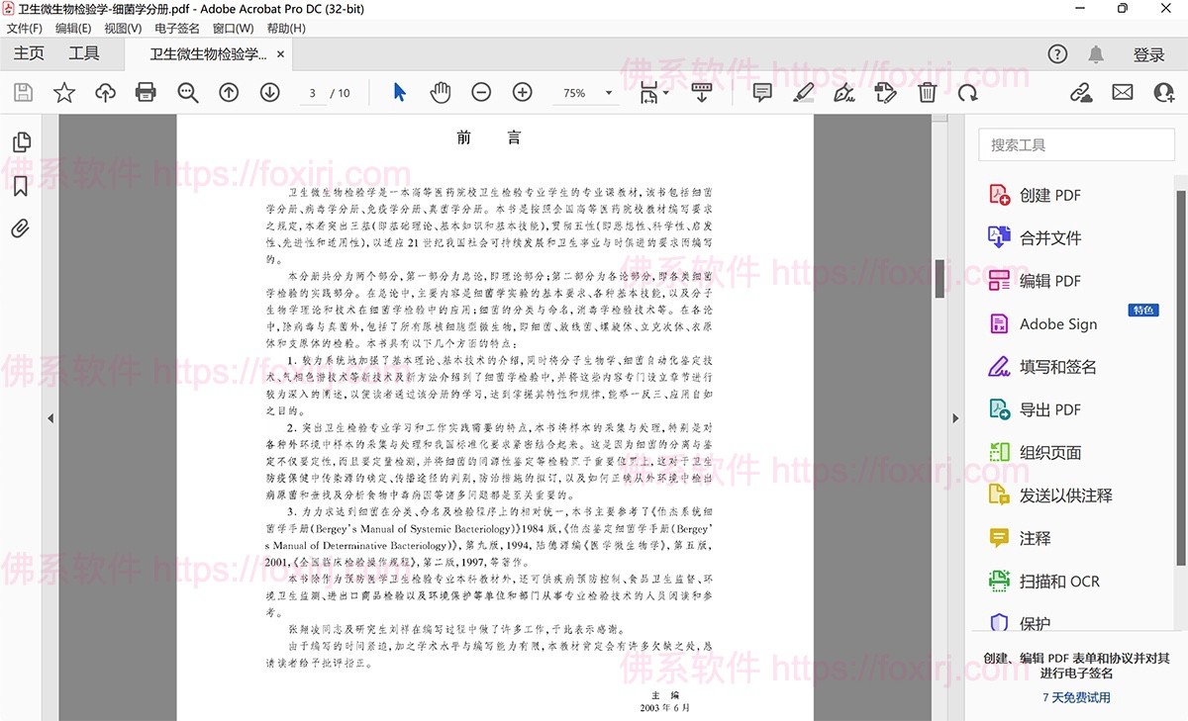
Task: Collapse the right tools panel arrow
Action: [955, 418]
